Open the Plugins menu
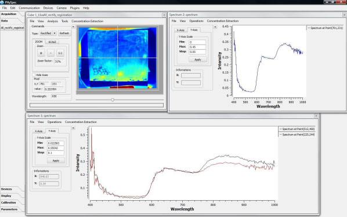 pos(75,8)
